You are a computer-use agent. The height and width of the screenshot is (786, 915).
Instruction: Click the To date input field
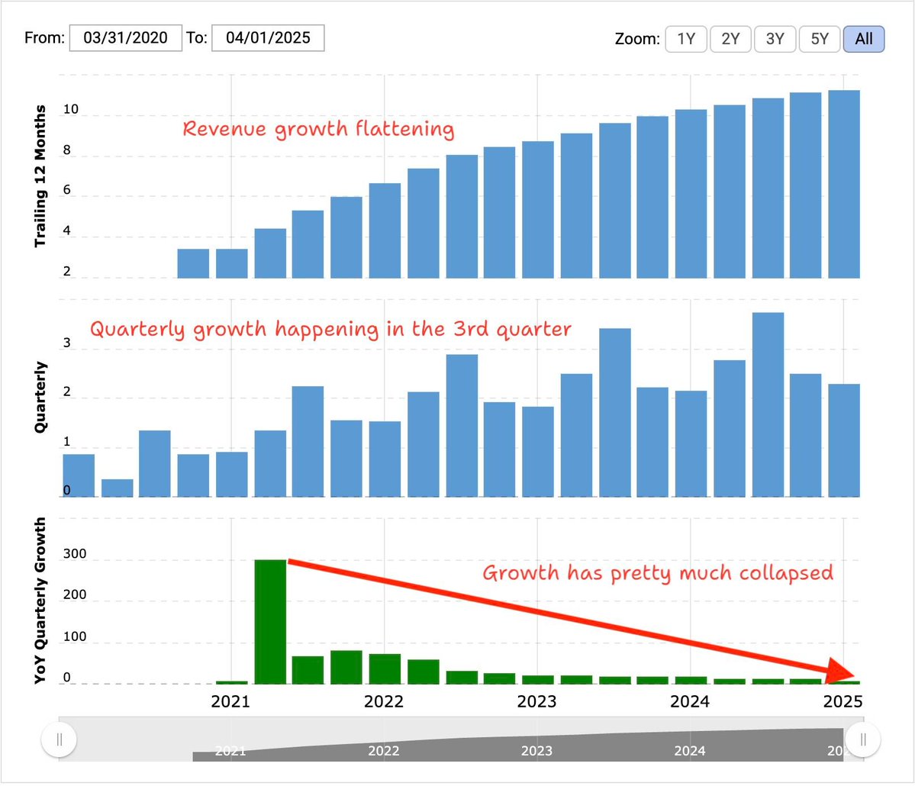coord(268,38)
